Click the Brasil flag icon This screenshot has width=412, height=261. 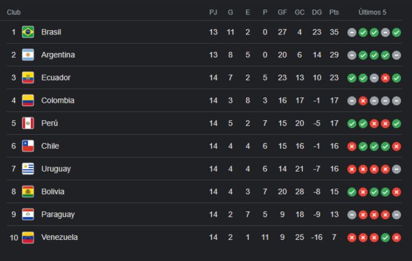click(28, 32)
